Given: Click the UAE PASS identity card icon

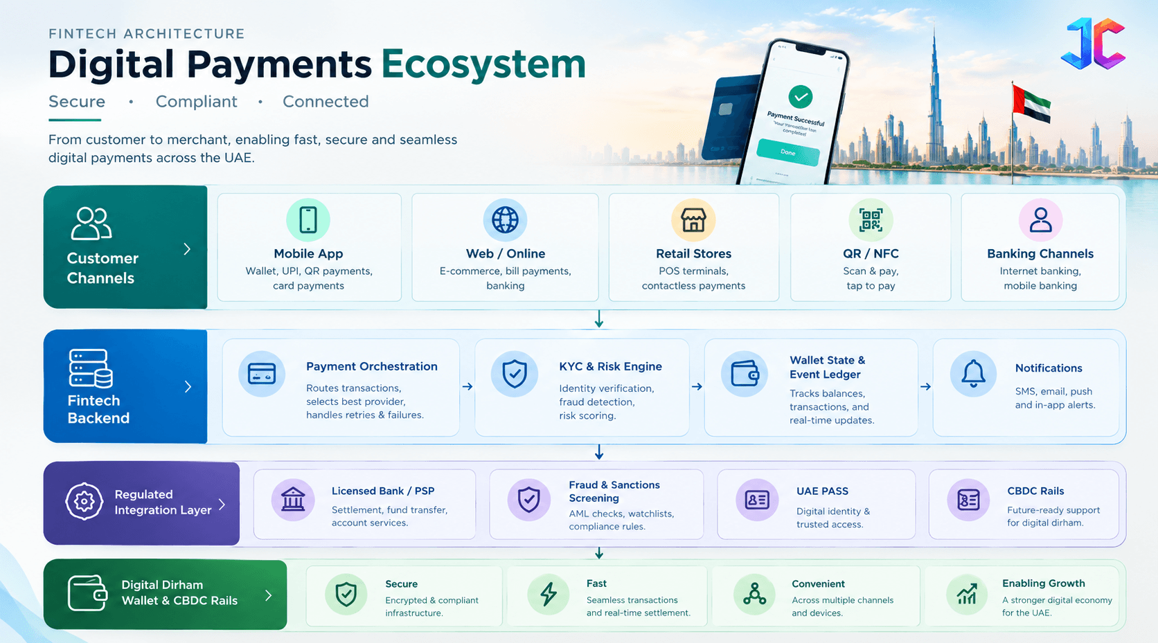Looking at the screenshot, I should tap(757, 499).
